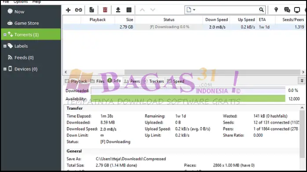This screenshot has width=307, height=172.
Task: Sort by Down Speed column header
Action: [x=216, y=20]
